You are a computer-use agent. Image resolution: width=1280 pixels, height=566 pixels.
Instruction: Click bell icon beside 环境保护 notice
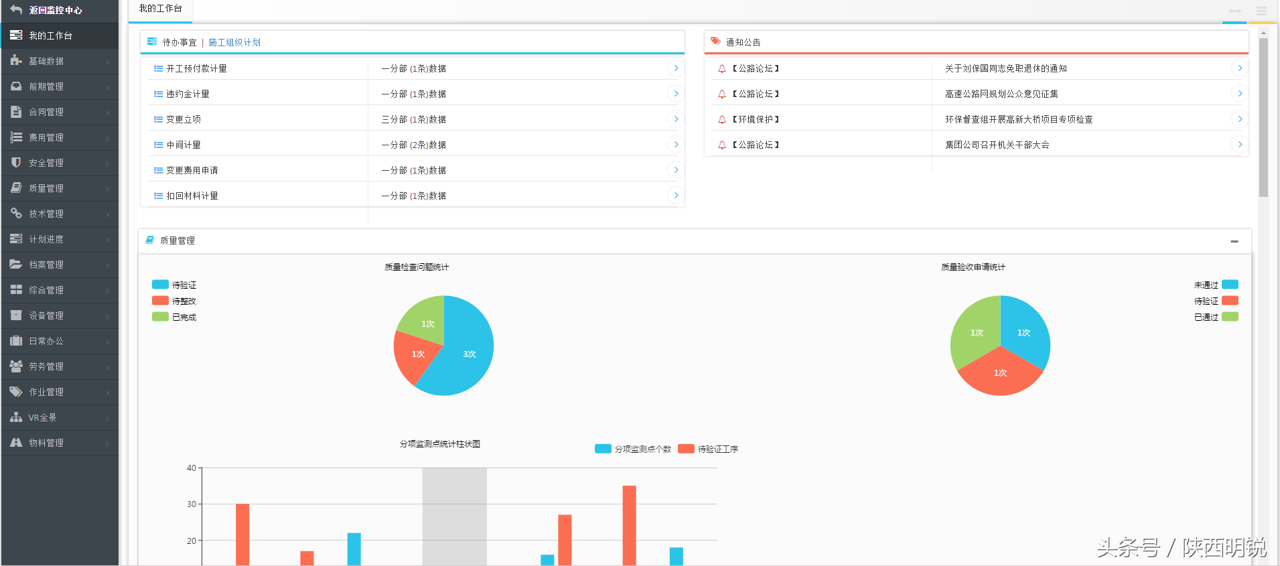722,119
